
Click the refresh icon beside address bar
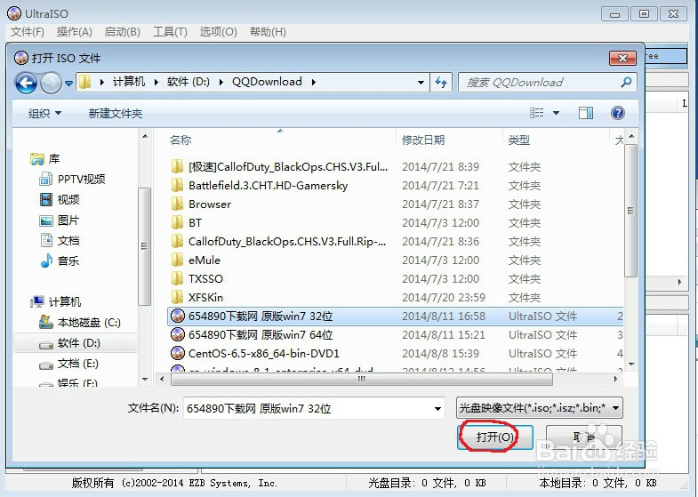(441, 83)
